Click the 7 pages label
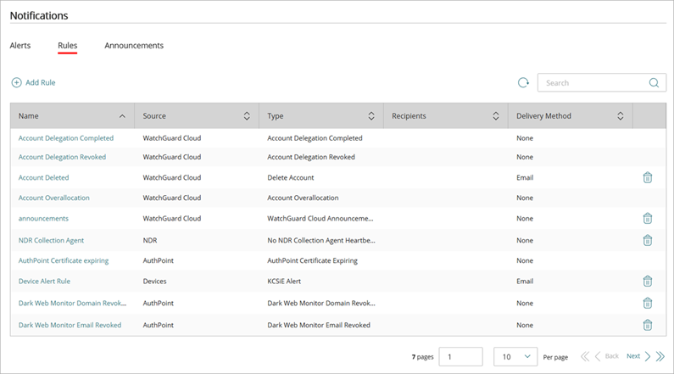 pos(422,357)
